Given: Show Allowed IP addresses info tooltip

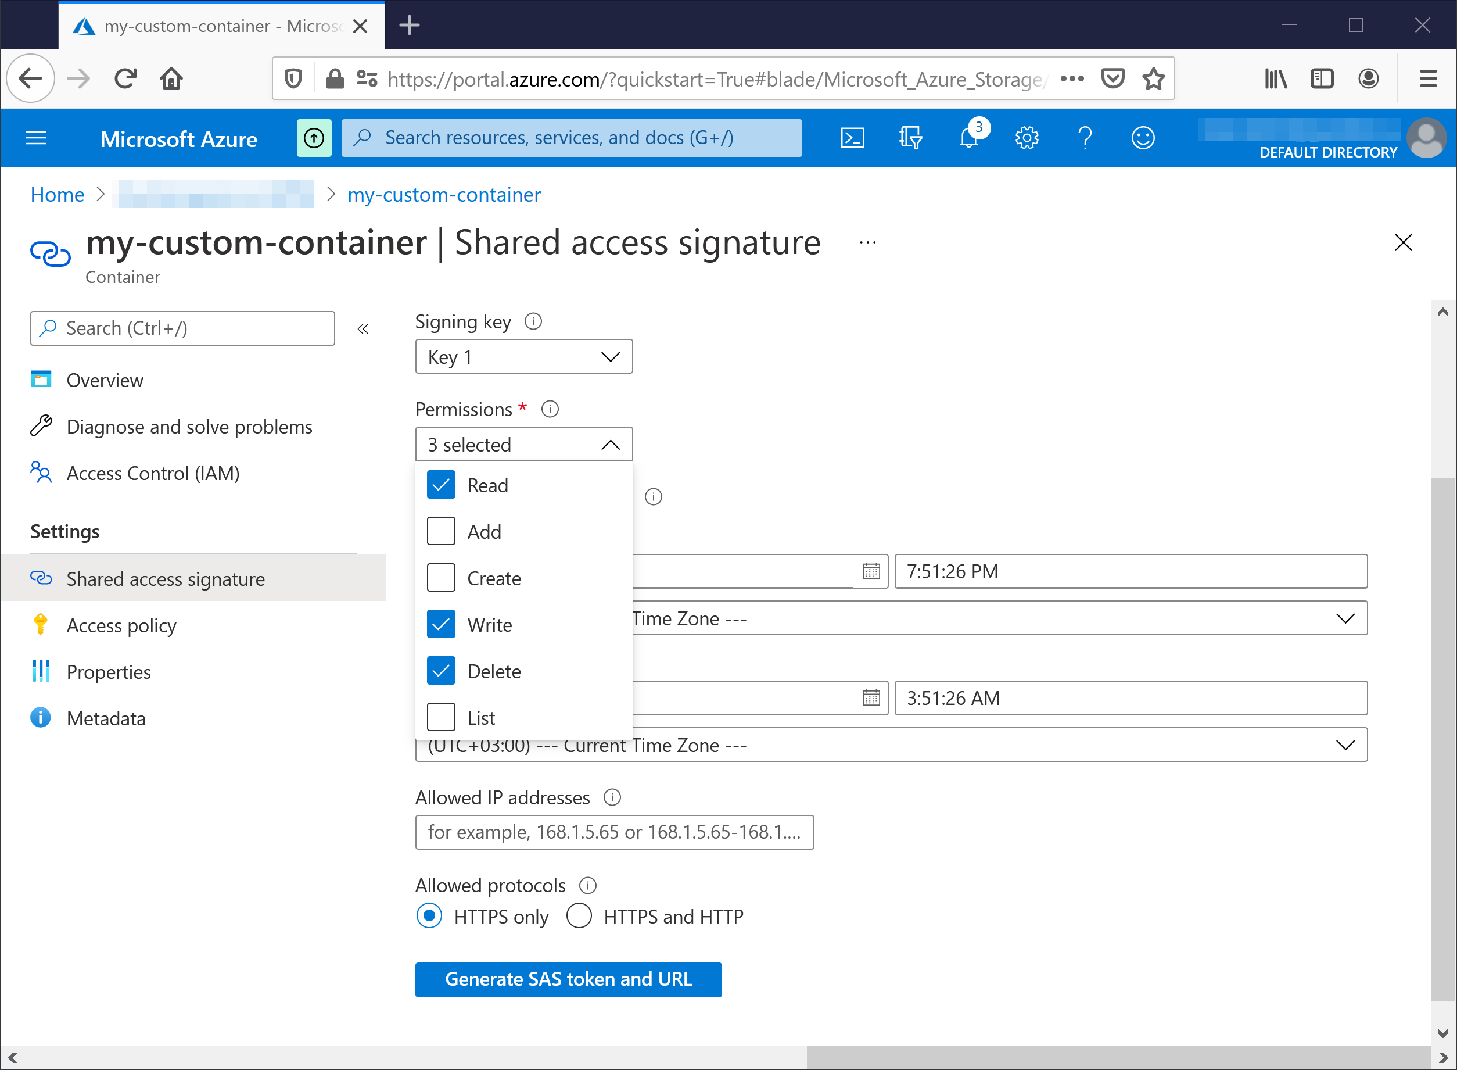Looking at the screenshot, I should 612,797.
